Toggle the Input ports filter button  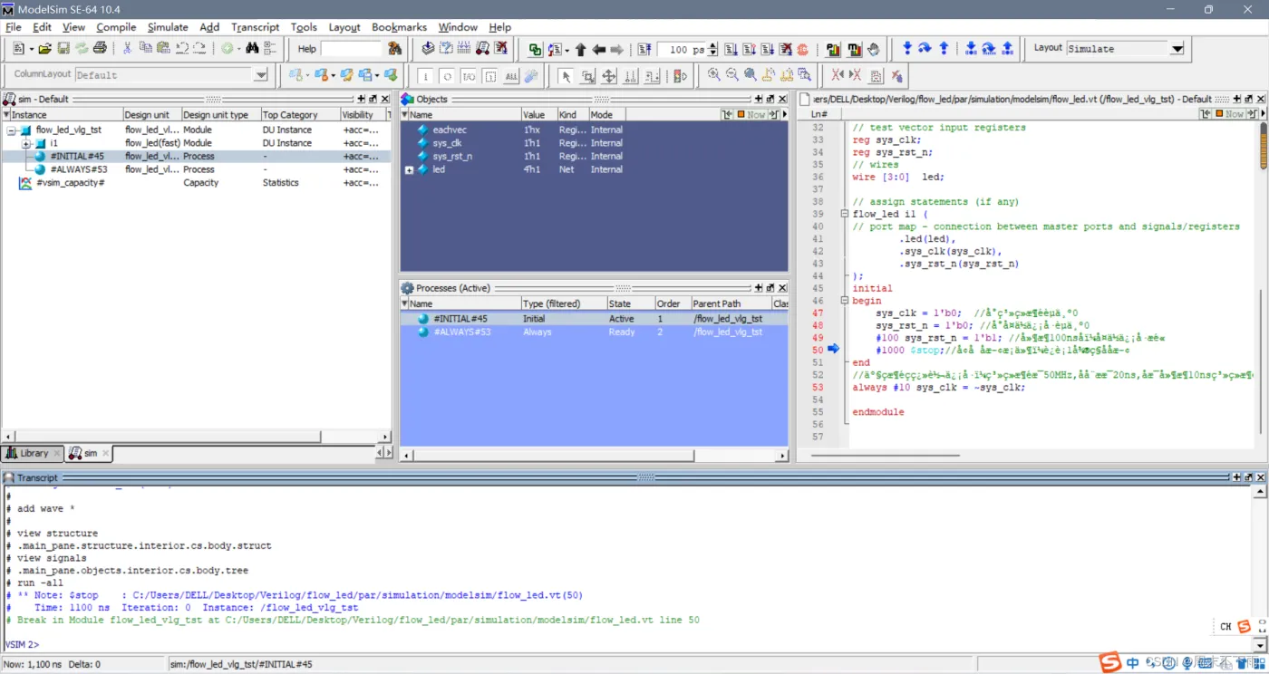click(x=425, y=76)
